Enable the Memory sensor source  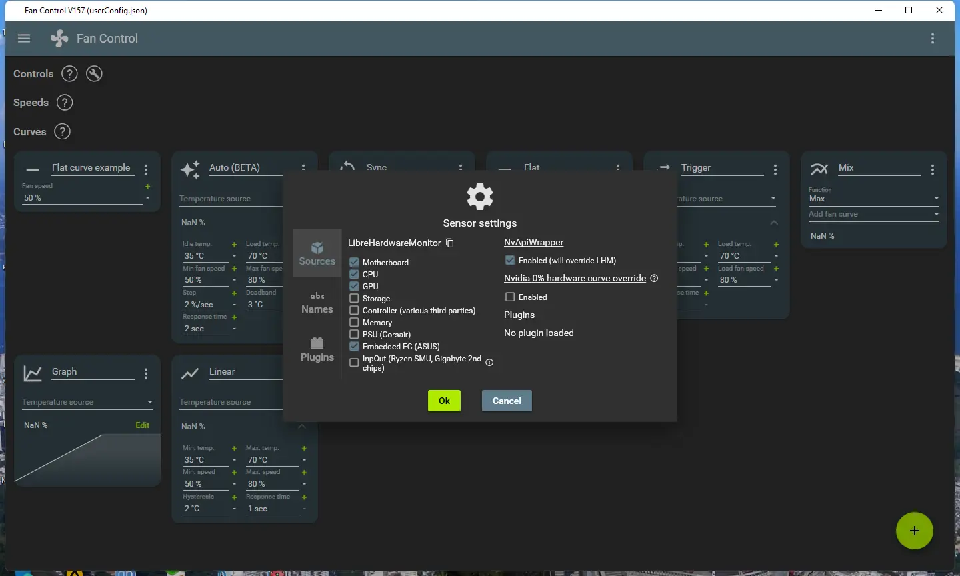354,322
